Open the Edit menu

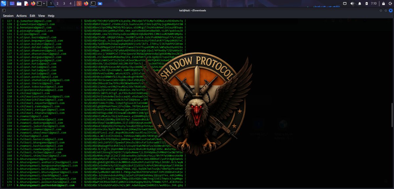pos(33,16)
